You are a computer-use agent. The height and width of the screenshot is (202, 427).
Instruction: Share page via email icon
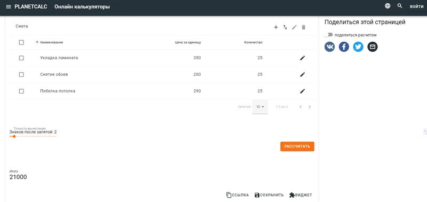tap(373, 47)
